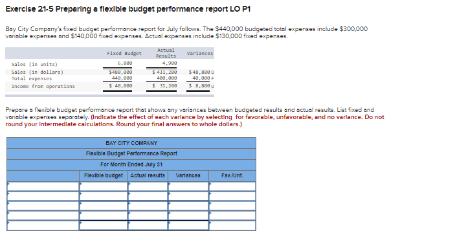Click the $ 8,800 U variance value
The height and width of the screenshot is (244, 455).
201,86
